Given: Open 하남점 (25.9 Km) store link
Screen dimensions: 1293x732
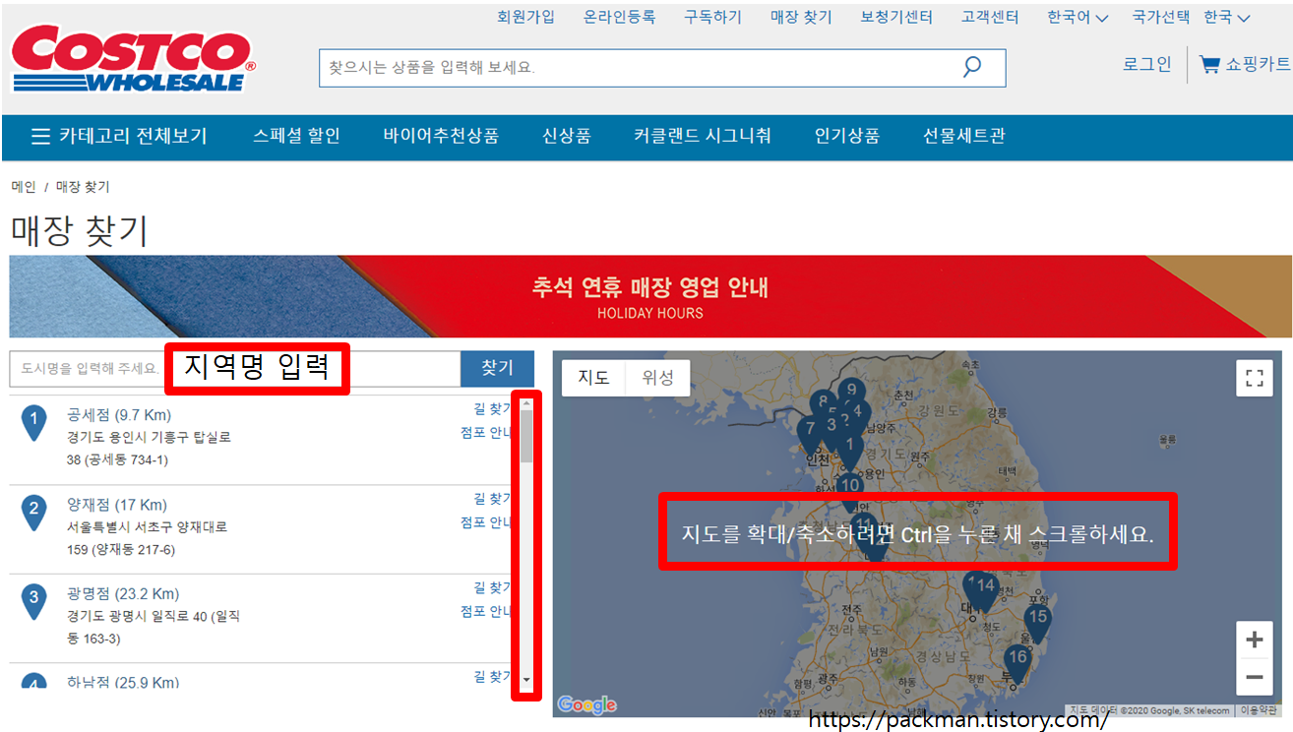Looking at the screenshot, I should pyautogui.click(x=123, y=681).
